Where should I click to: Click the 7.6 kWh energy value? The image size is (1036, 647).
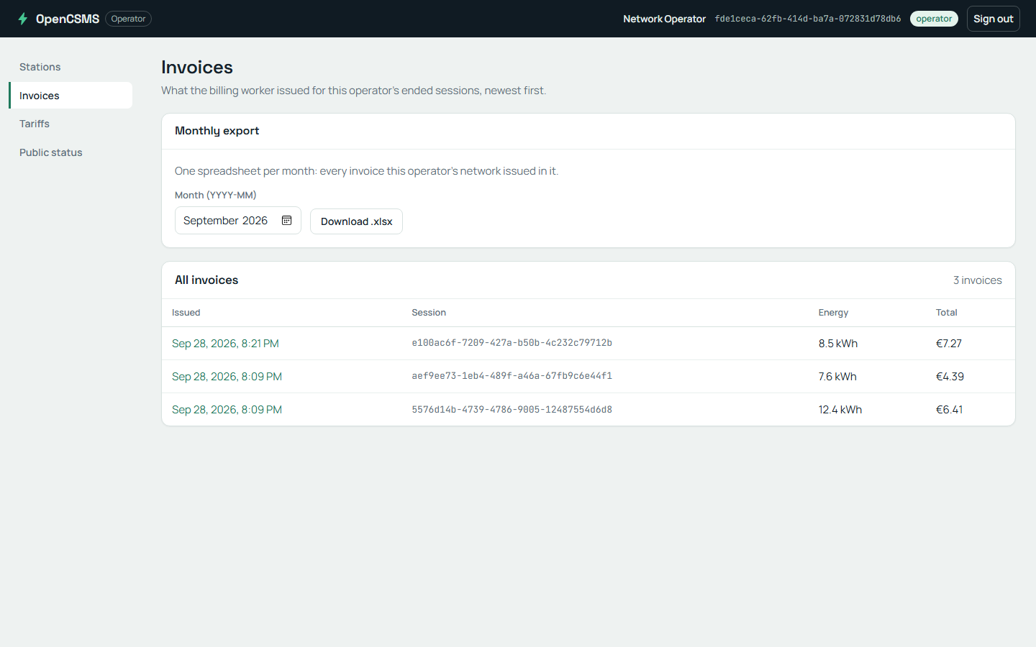(x=837, y=377)
